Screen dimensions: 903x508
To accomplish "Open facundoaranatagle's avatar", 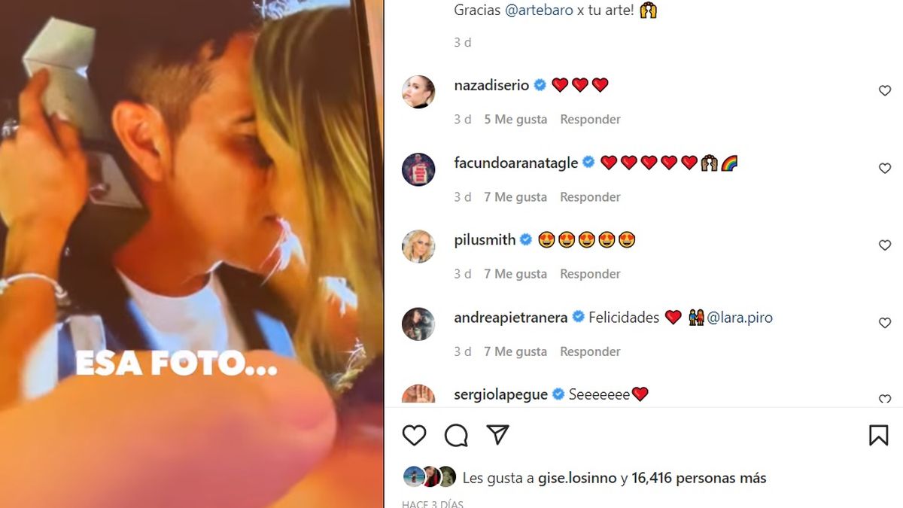I will 418,169.
